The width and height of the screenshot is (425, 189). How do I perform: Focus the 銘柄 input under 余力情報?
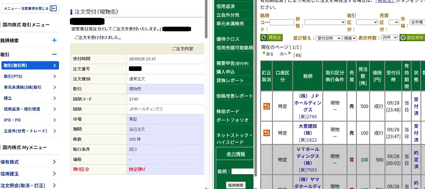coord(243,171)
